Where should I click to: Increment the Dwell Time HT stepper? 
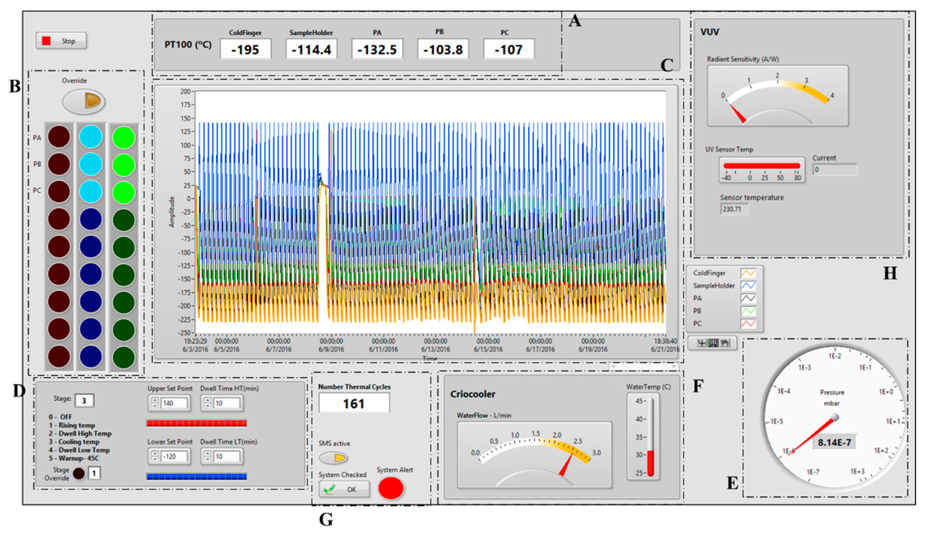tap(208, 400)
